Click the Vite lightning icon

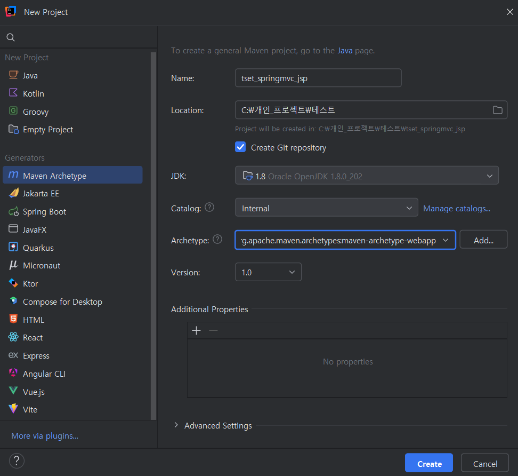[x=13, y=409]
